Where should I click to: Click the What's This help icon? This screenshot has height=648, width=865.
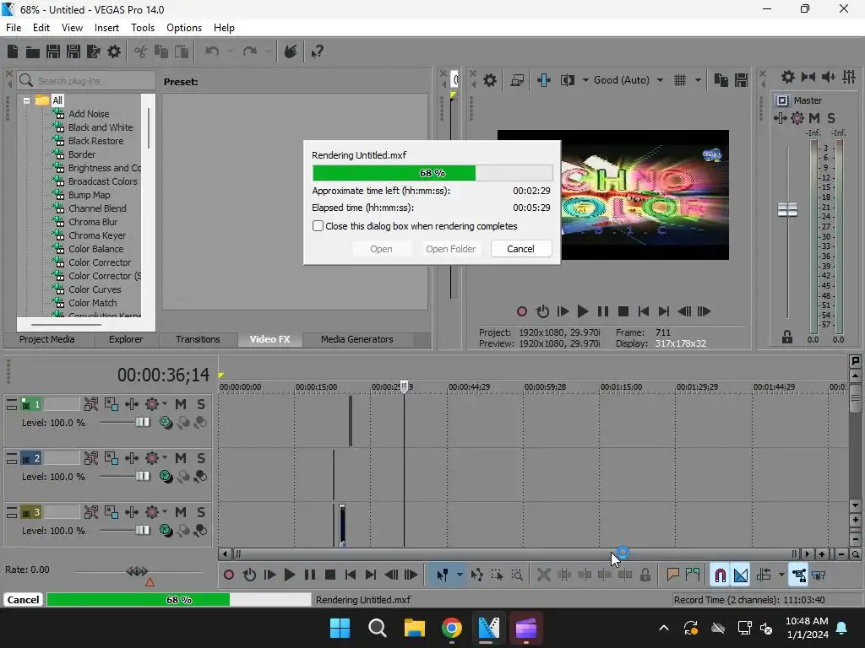click(317, 51)
